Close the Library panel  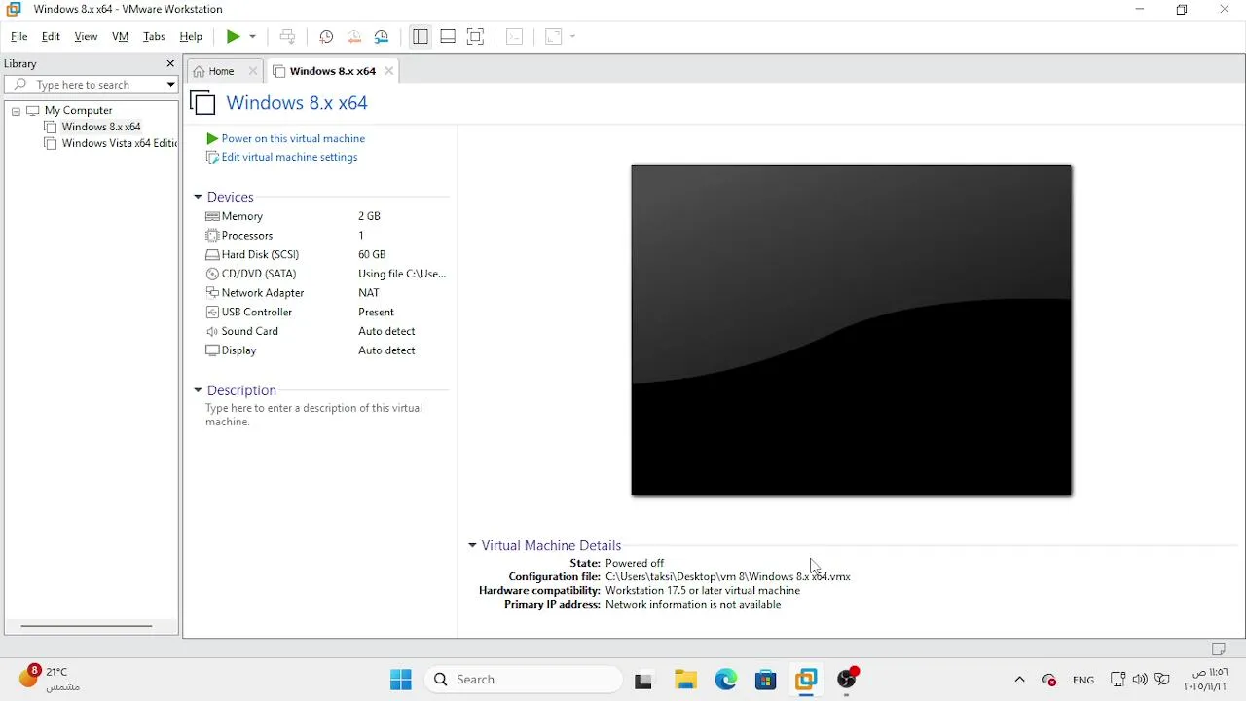point(170,64)
